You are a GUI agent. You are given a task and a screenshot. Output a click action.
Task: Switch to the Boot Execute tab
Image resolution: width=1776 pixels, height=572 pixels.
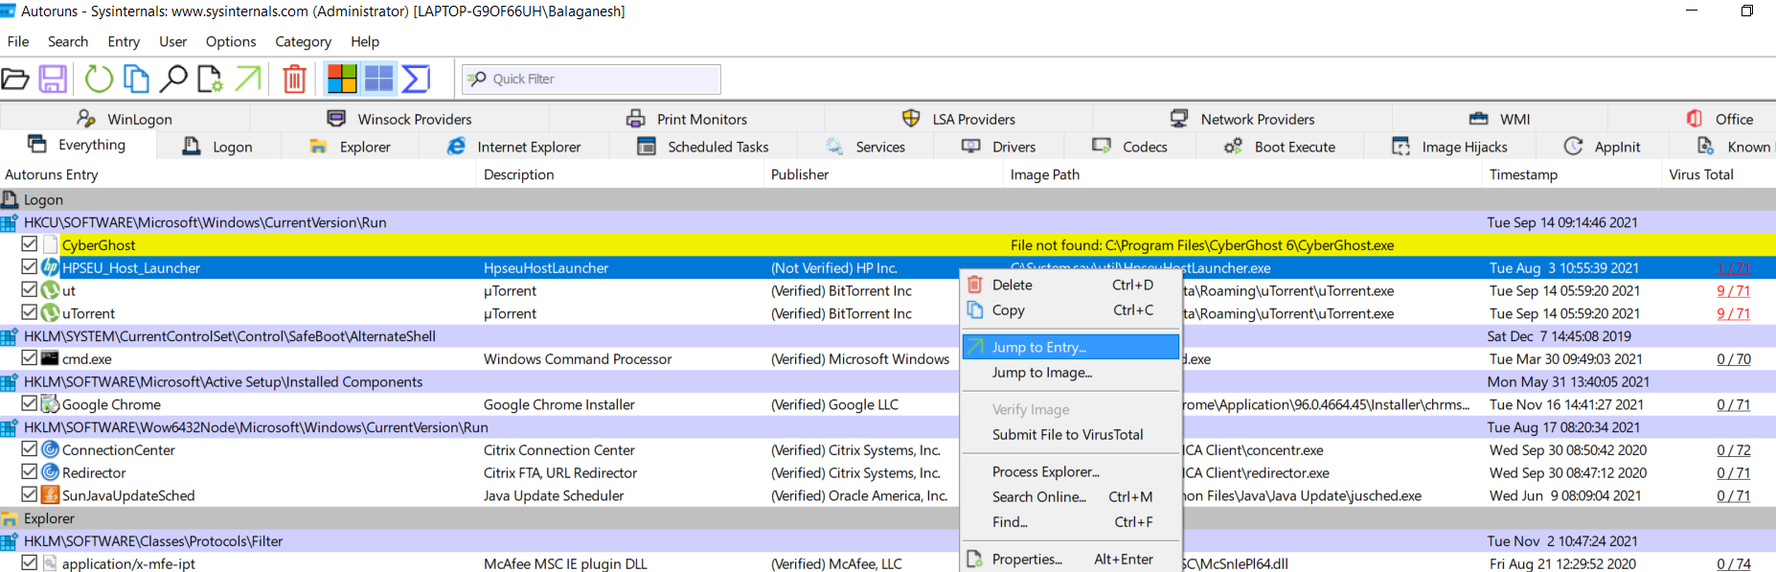point(1280,147)
